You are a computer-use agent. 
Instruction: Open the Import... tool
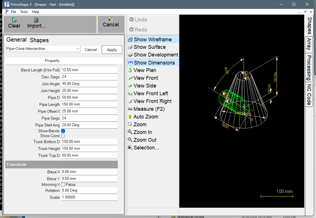(36, 23)
